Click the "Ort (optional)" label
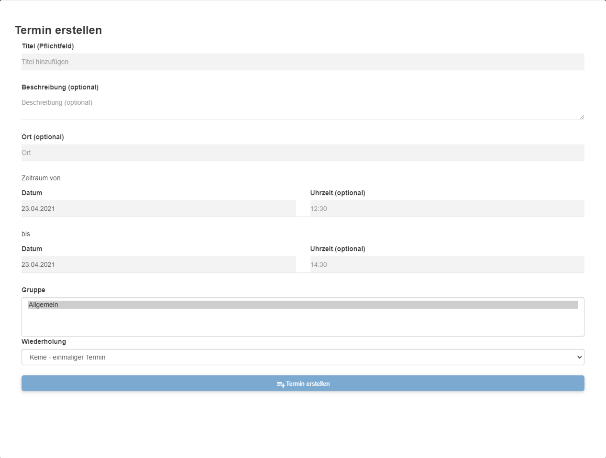Screen dimensions: 606x458 pyautogui.click(x=43, y=137)
